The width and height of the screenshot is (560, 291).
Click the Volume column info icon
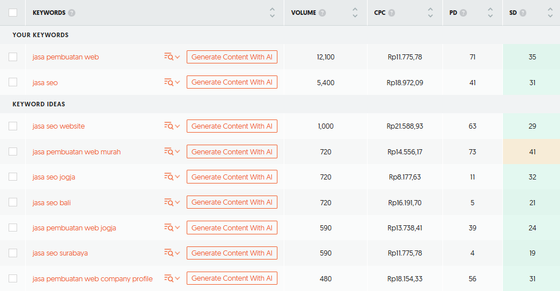tap(323, 13)
